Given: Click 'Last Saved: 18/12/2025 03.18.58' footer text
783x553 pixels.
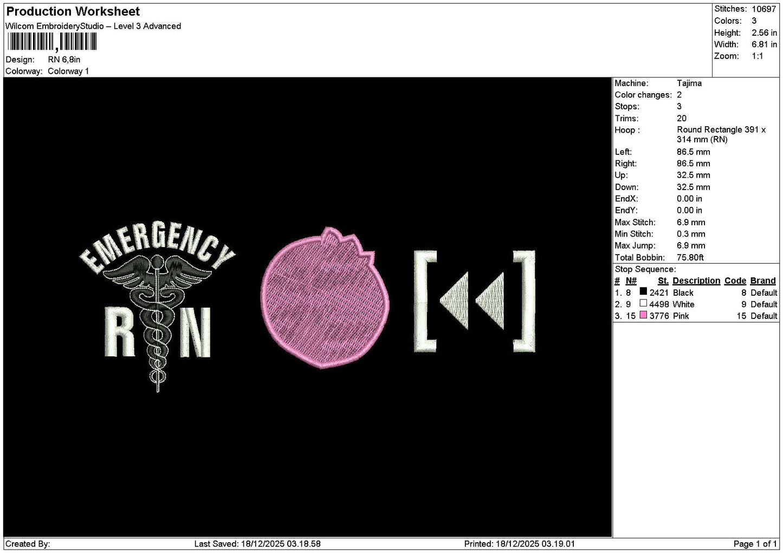Looking at the screenshot, I should (x=257, y=544).
